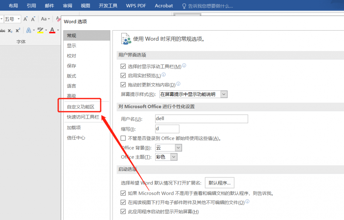Click the Grow Font icon
This screenshot has height=220, width=344.
(x=26, y=19)
